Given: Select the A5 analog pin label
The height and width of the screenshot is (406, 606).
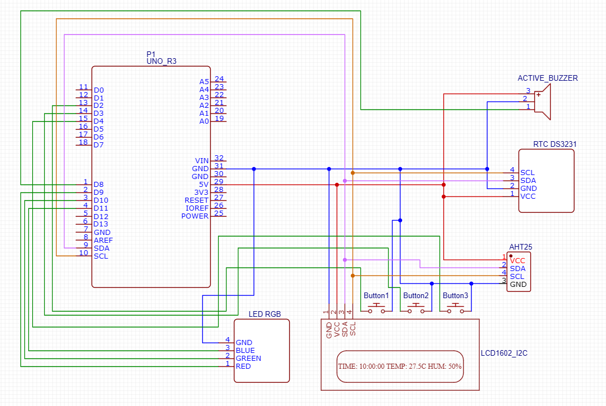Looking at the screenshot, I should (204, 81).
